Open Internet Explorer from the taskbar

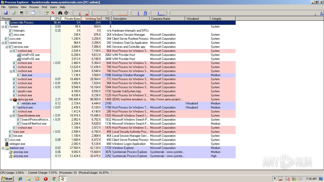pyautogui.click(x=20, y=179)
